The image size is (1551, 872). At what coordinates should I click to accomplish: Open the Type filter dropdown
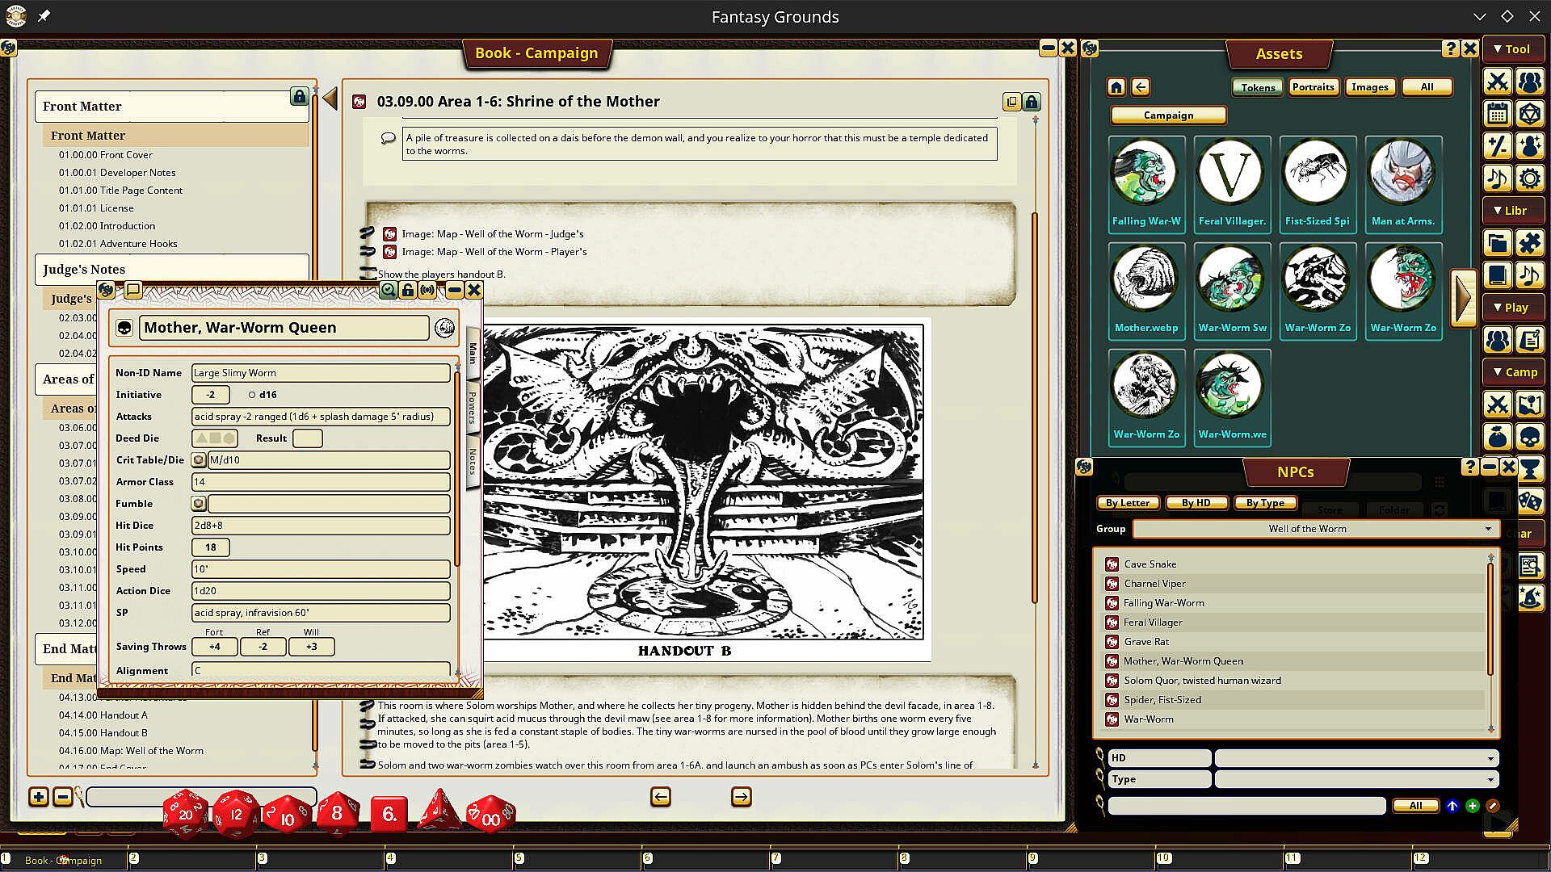pos(1490,779)
